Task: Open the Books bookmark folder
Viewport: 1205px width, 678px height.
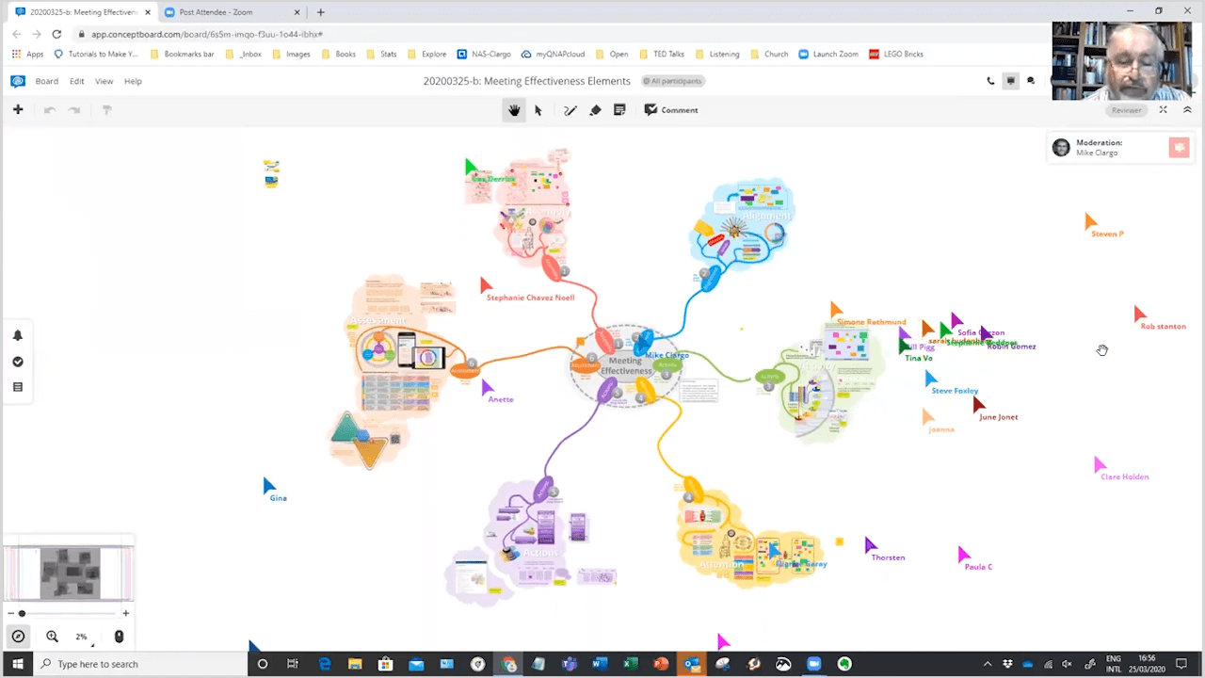Action: pos(338,54)
